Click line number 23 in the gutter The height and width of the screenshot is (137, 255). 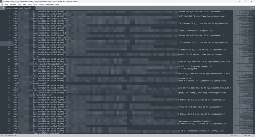[x=9, y=93]
